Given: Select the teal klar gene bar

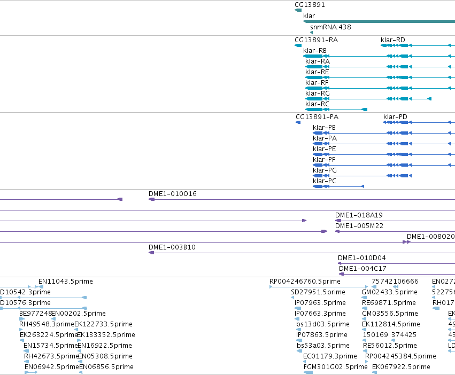Looking at the screenshot, I should pyautogui.click(x=379, y=21).
